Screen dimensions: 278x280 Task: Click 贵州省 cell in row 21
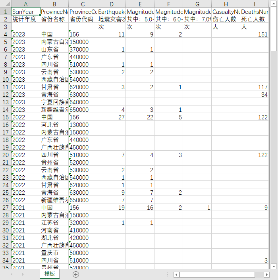[54, 162]
